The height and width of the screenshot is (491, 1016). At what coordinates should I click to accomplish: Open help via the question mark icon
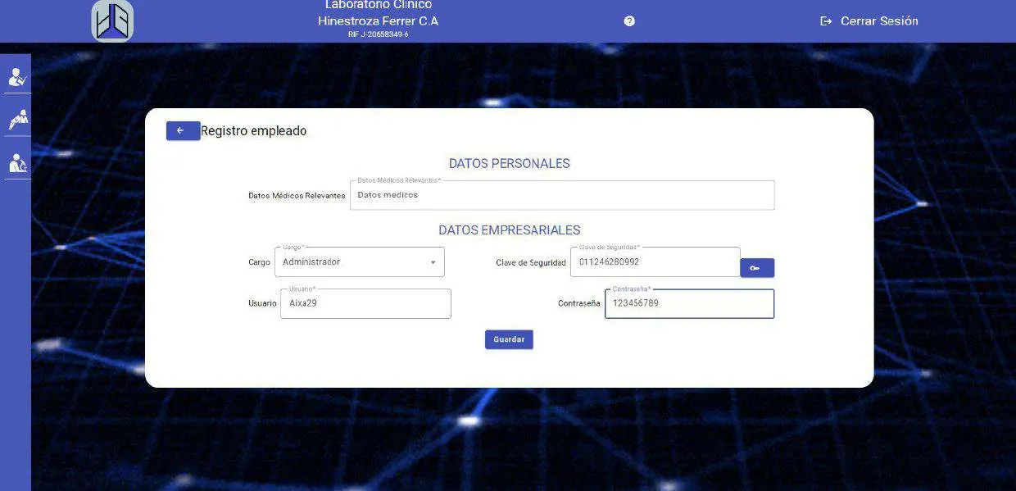coord(629,21)
